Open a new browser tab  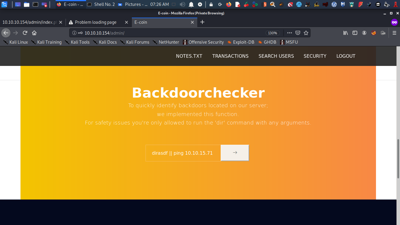click(x=202, y=22)
